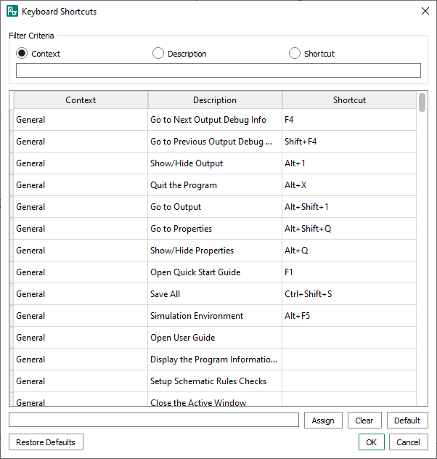Click the Assign button
This screenshot has height=459, width=437.
point(323,421)
